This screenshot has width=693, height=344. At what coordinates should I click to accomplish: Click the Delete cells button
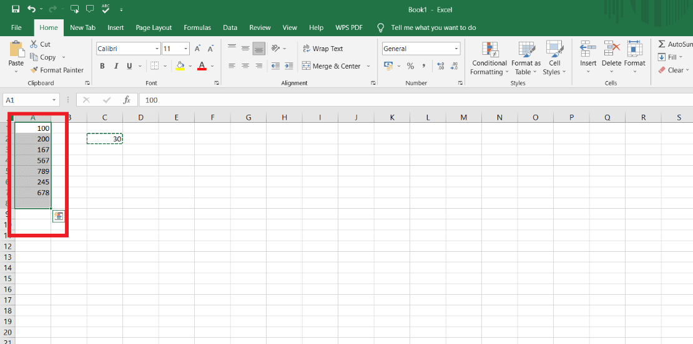click(x=612, y=59)
